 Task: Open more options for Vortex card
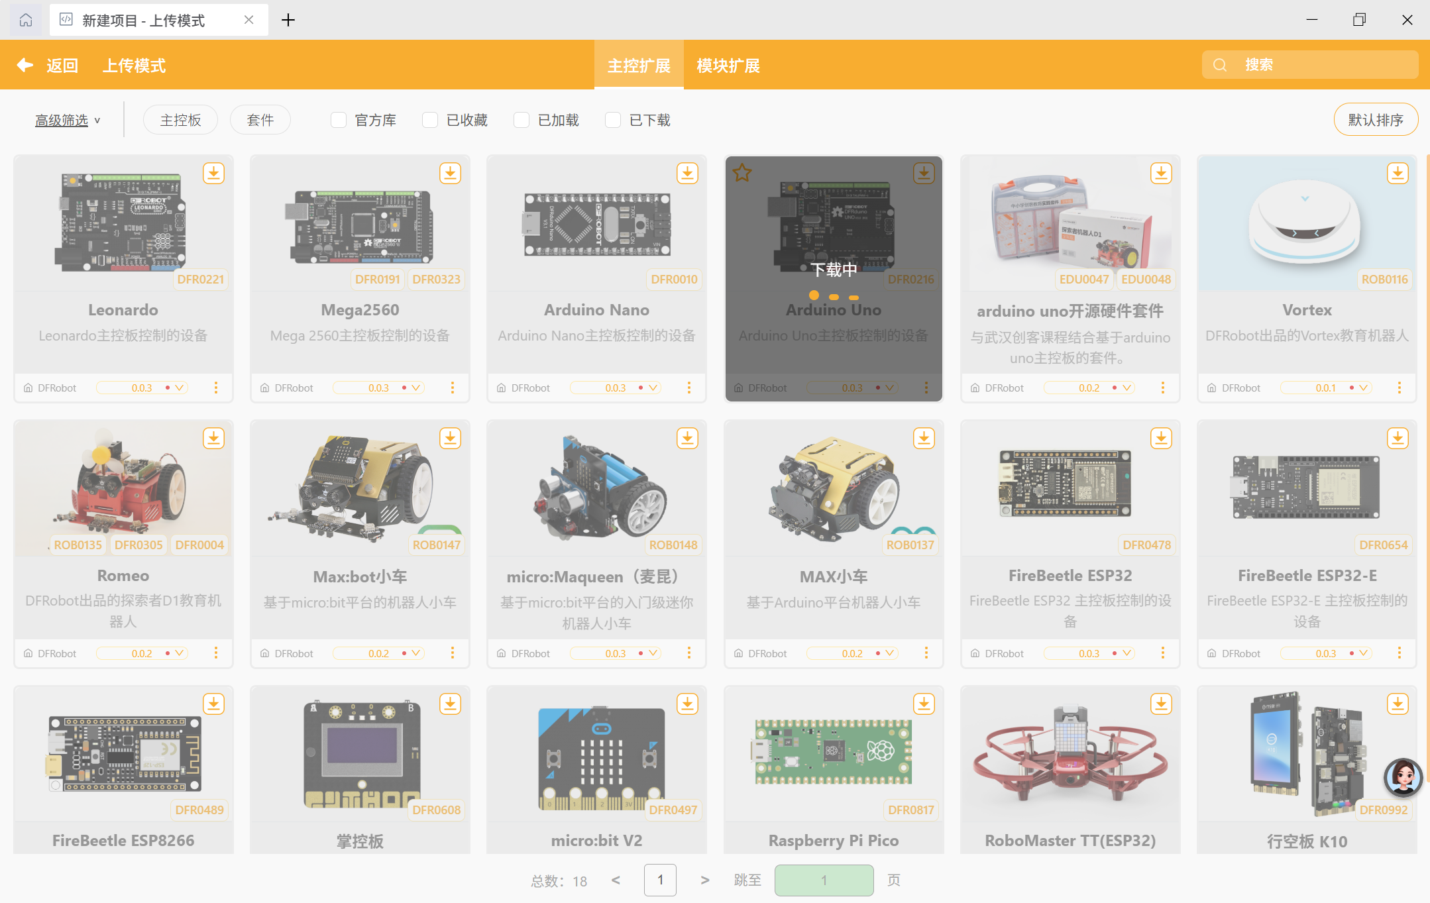point(1400,388)
